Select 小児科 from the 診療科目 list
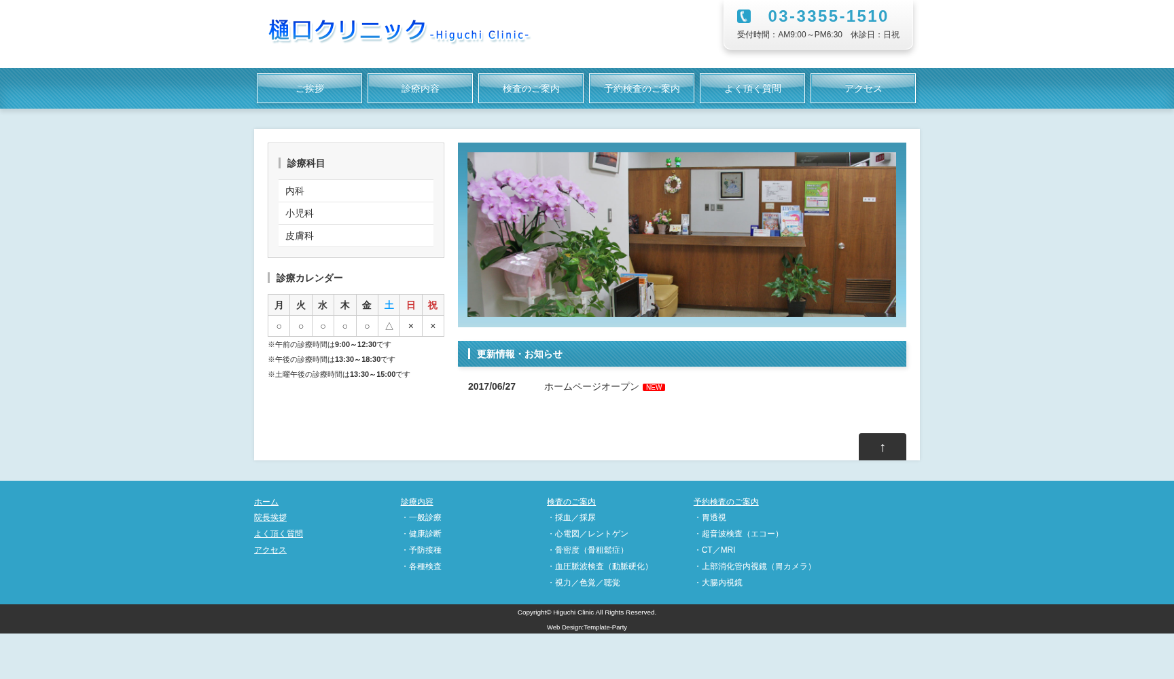Screen dimensions: 1174x679 click(355, 213)
